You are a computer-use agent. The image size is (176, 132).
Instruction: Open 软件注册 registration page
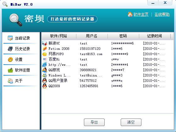click(21, 70)
